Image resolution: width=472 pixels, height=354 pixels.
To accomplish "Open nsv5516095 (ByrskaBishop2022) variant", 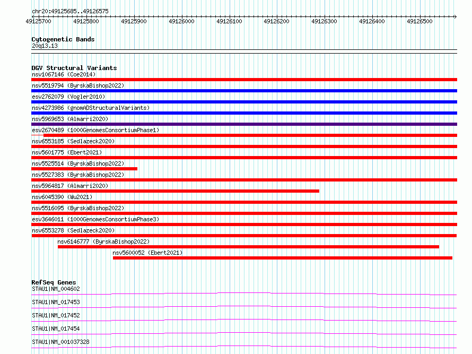I will tap(78, 208).
